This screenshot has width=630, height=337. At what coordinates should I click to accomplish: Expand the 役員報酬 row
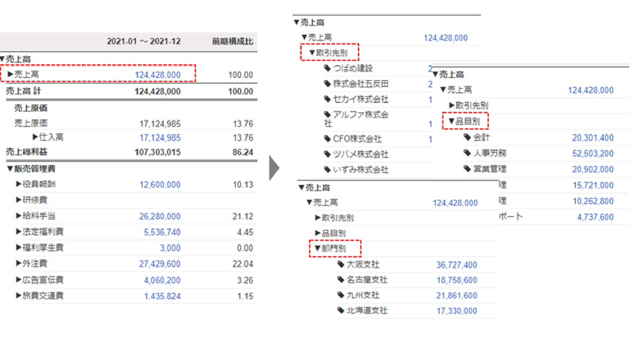click(x=18, y=184)
